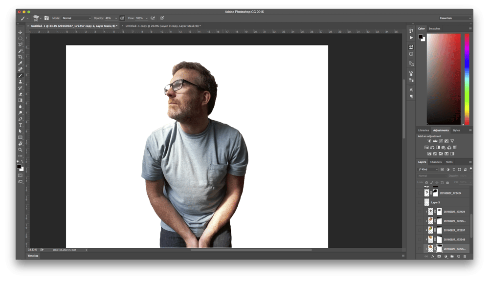Screen dimensions: 489x281
Task: Switch to the Libraries tab
Action: click(x=423, y=130)
